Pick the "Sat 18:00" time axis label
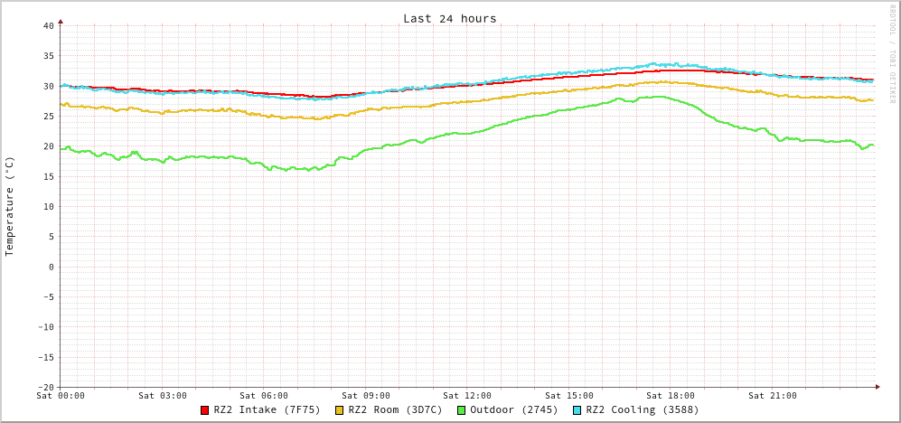 [x=671, y=396]
